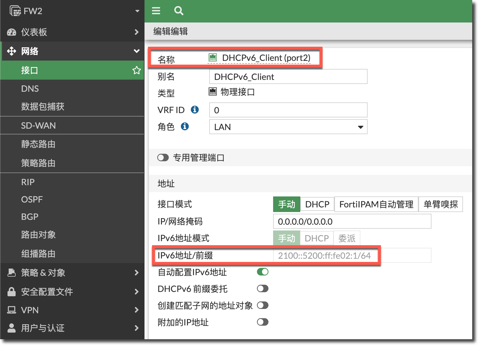The image size is (478, 345).
Task: Click the info icon beside VRF ID
Action: (x=195, y=110)
